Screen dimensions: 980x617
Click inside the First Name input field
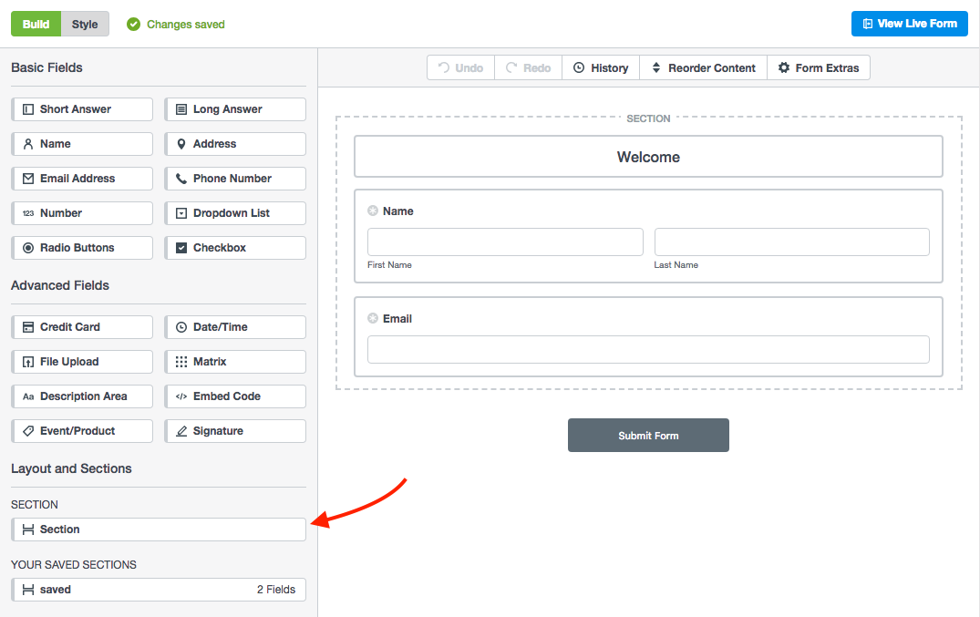click(505, 242)
